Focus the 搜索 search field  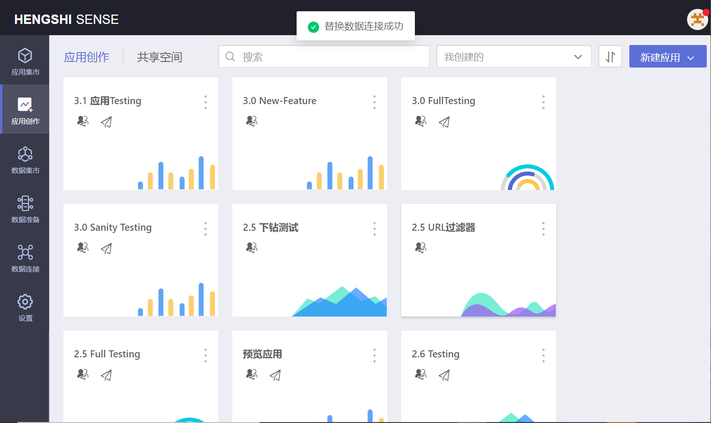coord(324,57)
